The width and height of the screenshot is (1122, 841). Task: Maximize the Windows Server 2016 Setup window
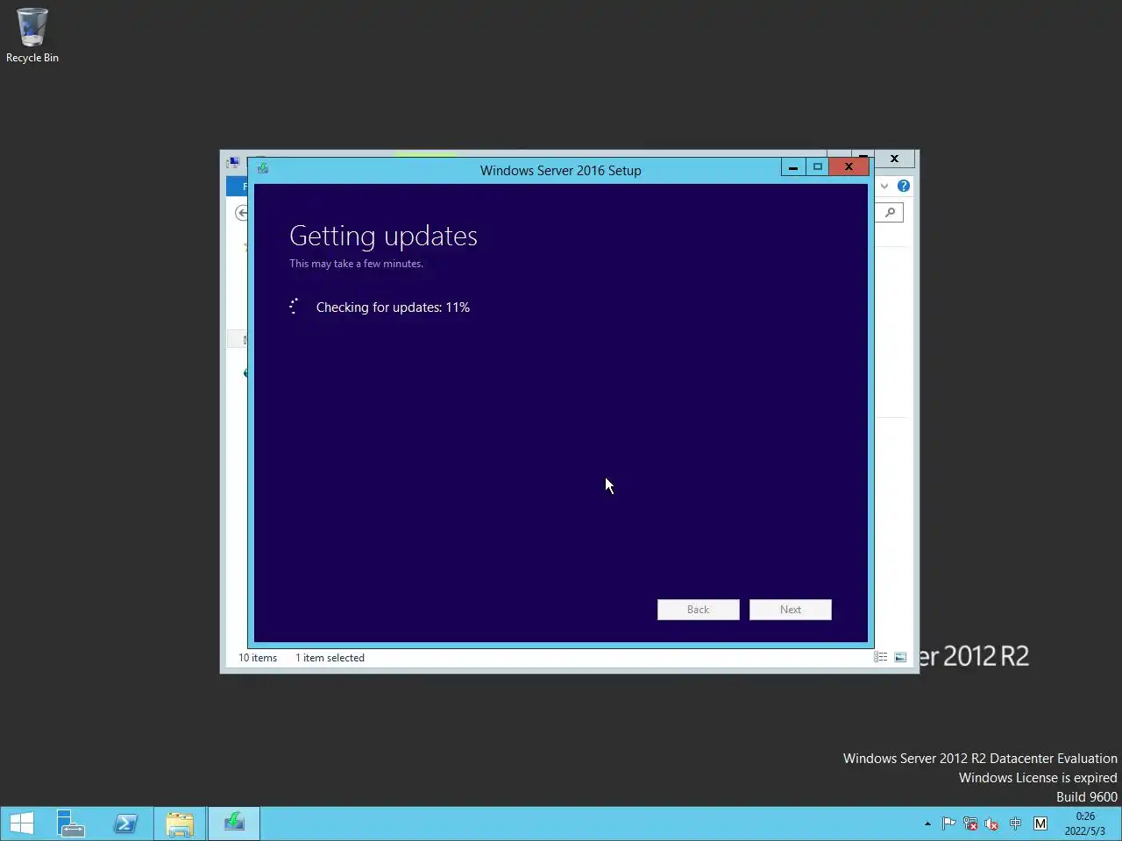tap(818, 166)
